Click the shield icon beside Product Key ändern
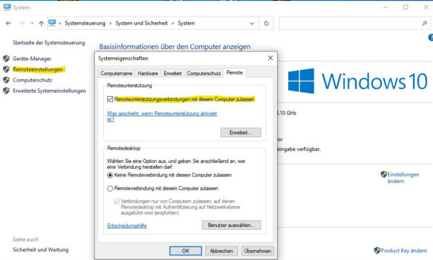The height and width of the screenshot is (260, 433). (x=377, y=250)
